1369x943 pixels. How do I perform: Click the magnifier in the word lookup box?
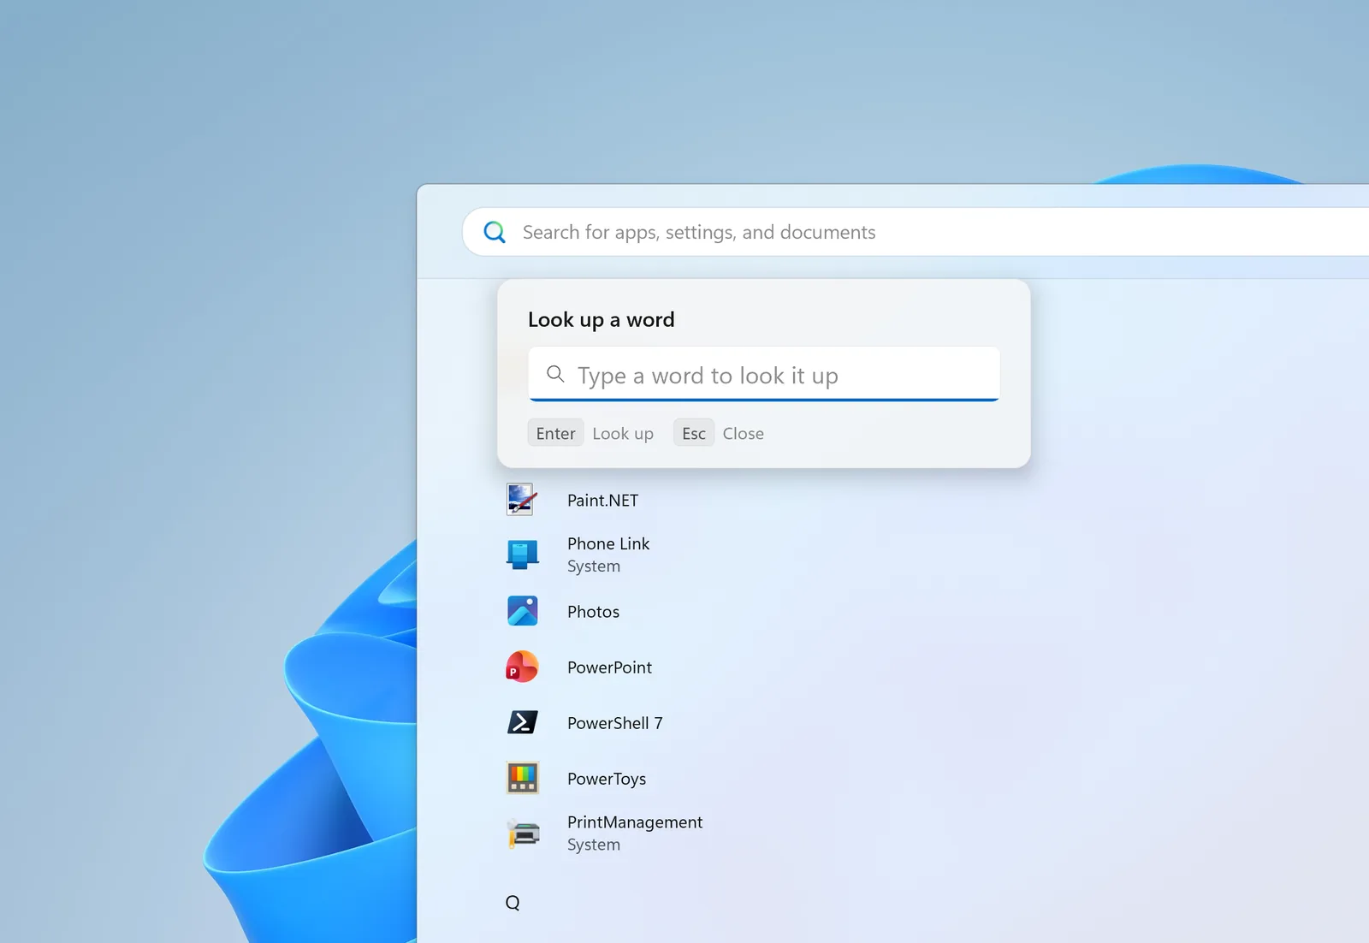point(555,374)
